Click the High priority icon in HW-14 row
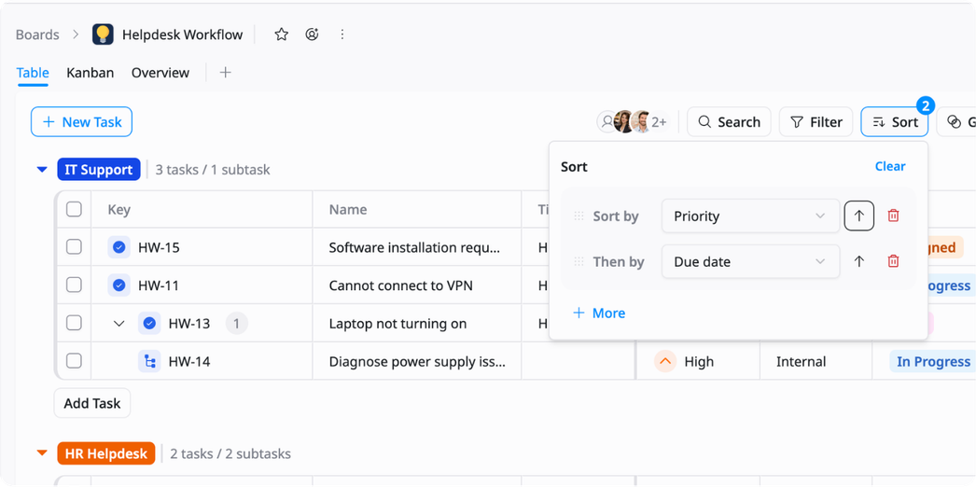Viewport: 976px width, 487px height. [665, 361]
